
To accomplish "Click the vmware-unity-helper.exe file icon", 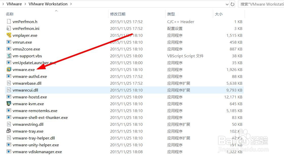I will [9, 145].
